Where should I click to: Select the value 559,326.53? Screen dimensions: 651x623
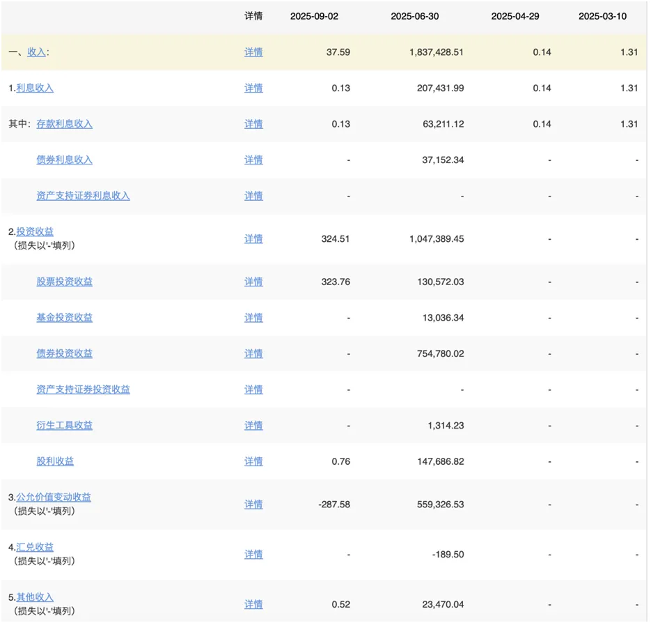pyautogui.click(x=441, y=505)
